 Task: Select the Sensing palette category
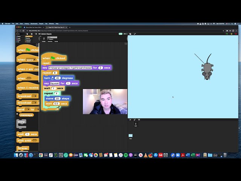[x=29, y=38]
